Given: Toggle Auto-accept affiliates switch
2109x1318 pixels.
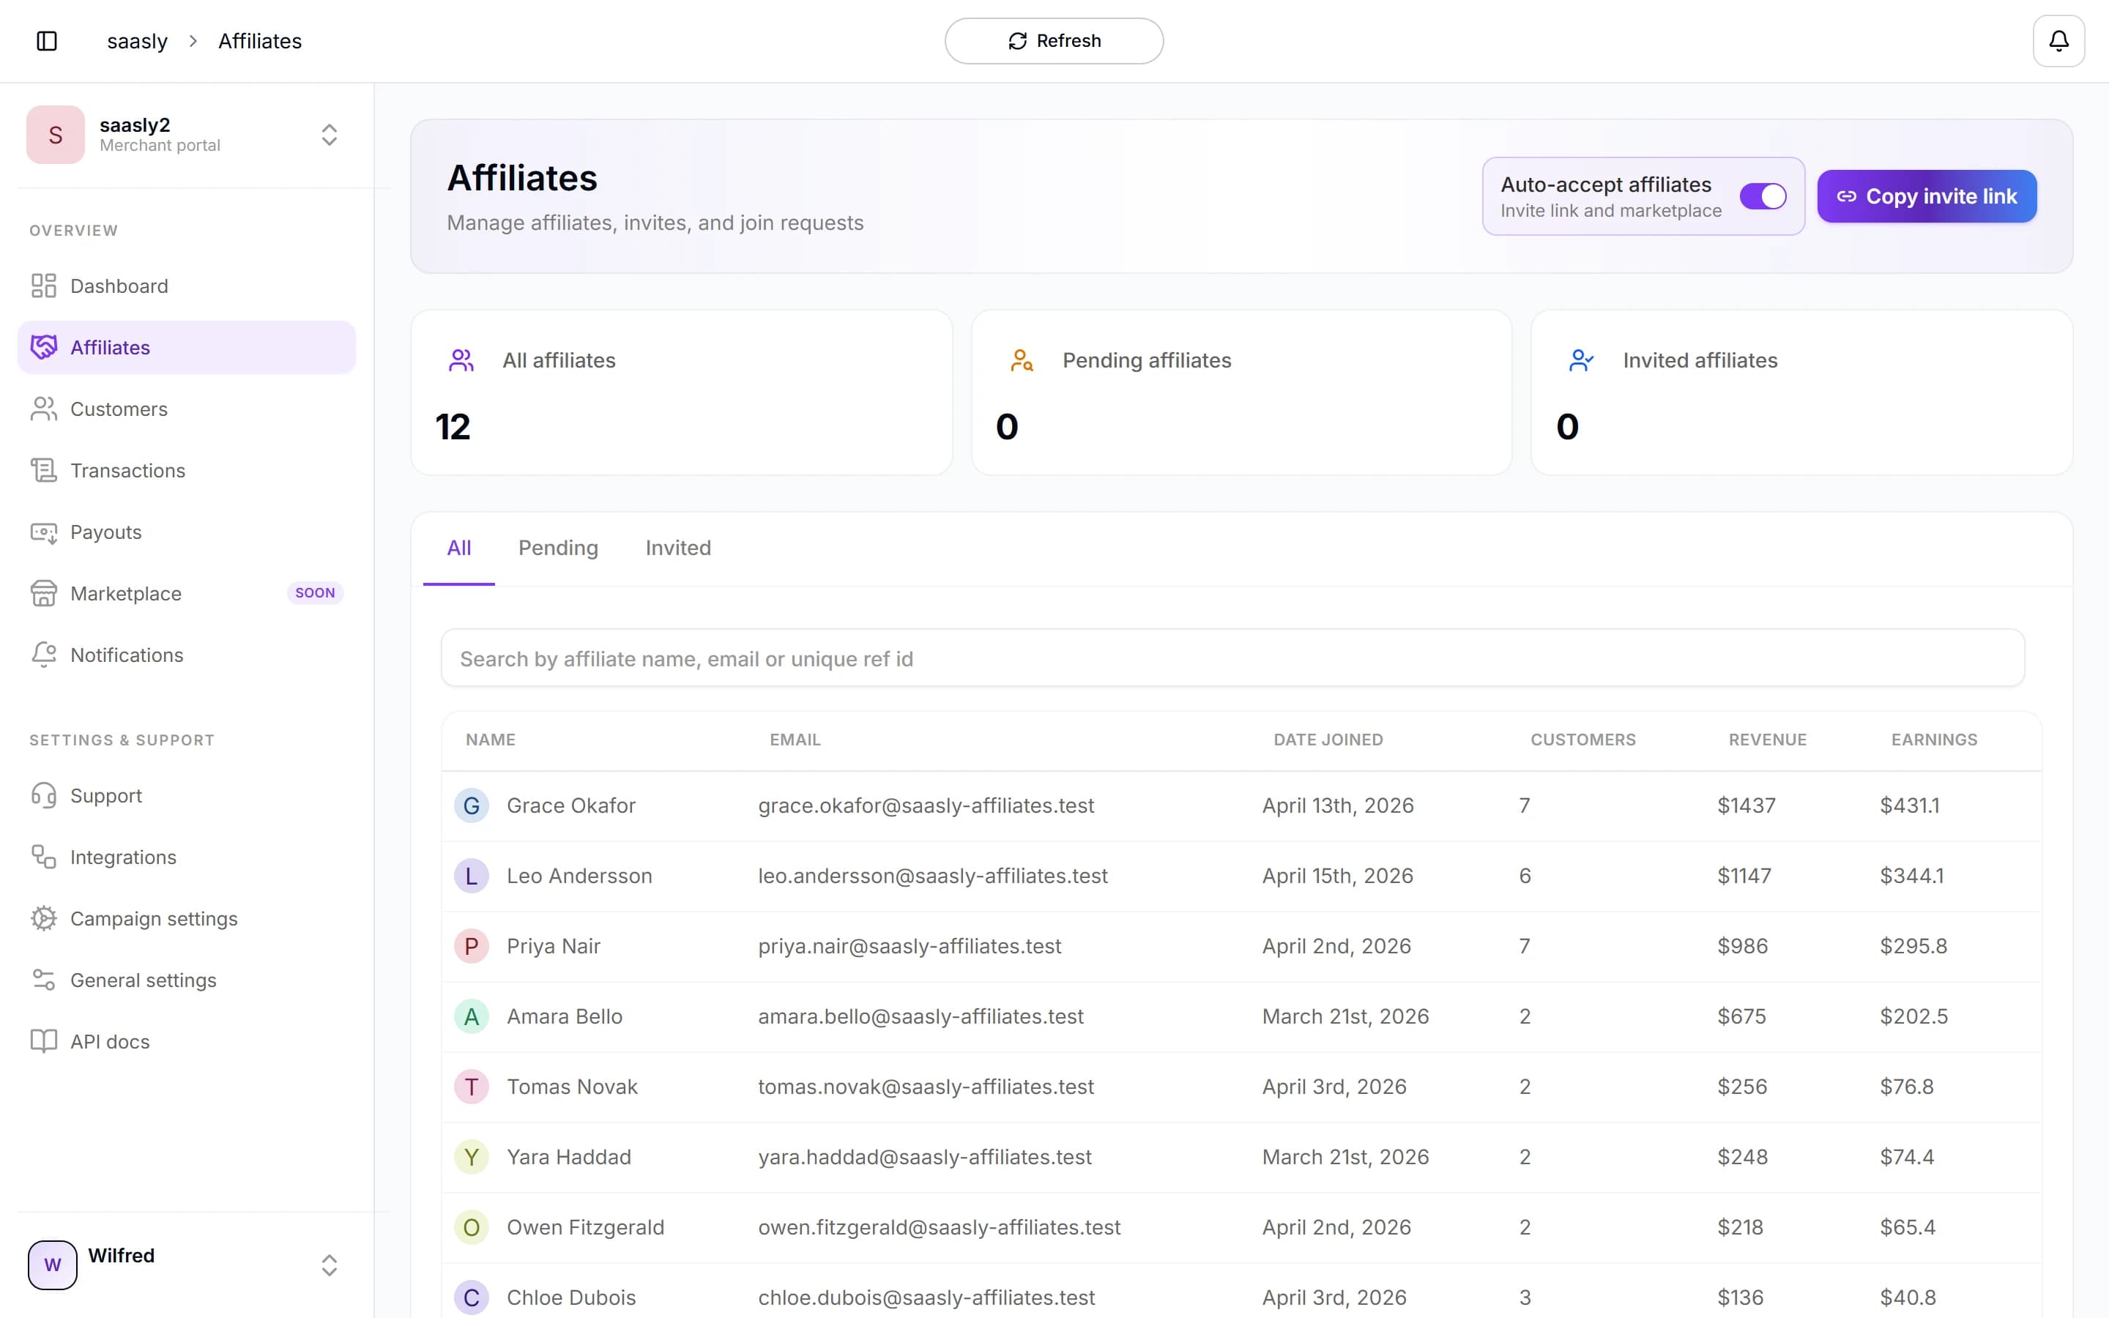Looking at the screenshot, I should pyautogui.click(x=1763, y=196).
